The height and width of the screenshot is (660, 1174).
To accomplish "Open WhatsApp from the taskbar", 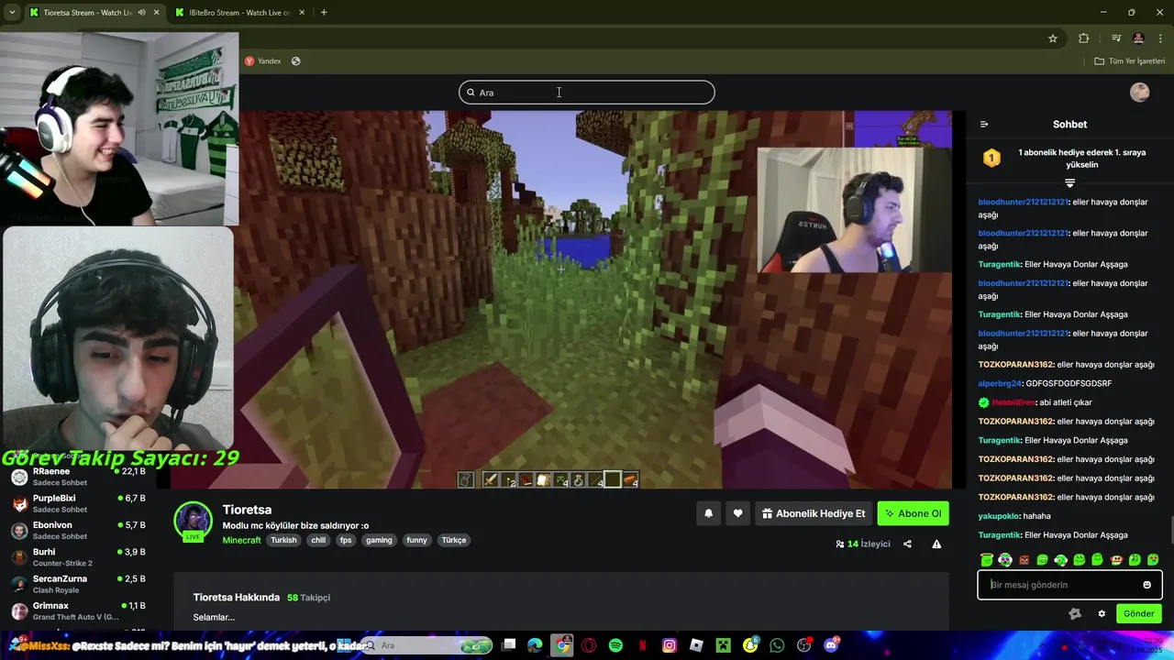I will [x=778, y=645].
